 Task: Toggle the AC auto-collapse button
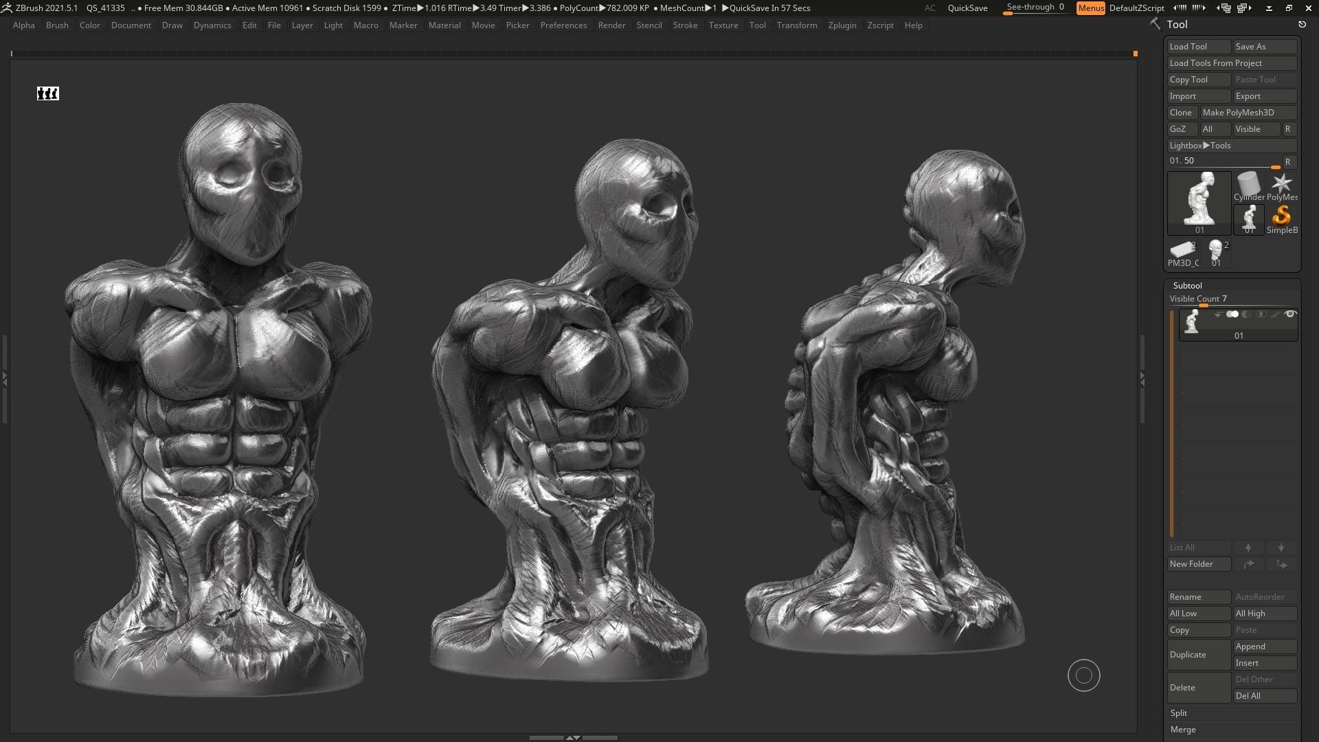click(929, 8)
